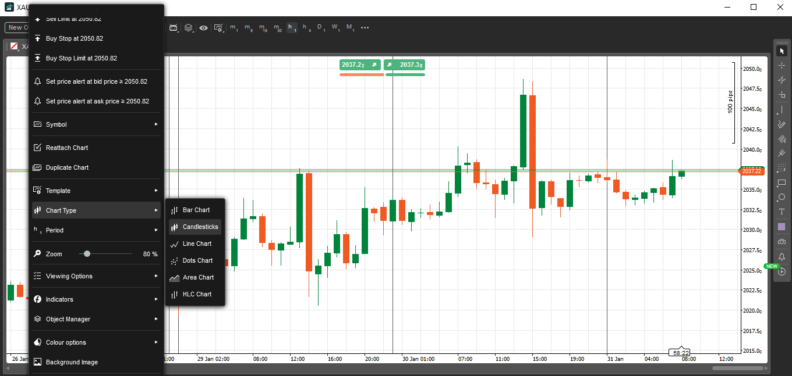Screen dimensions: 792x376
Task: Expand the Indicators submenu
Action: pyautogui.click(x=96, y=299)
